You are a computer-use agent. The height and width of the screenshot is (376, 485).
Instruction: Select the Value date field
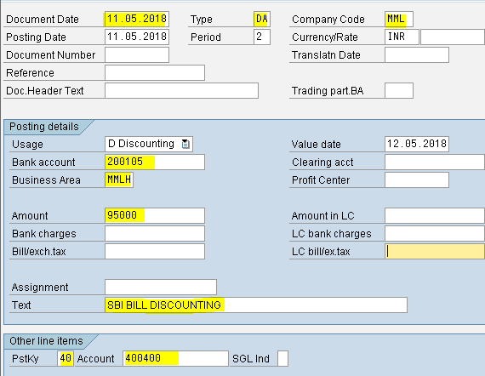[x=417, y=144]
